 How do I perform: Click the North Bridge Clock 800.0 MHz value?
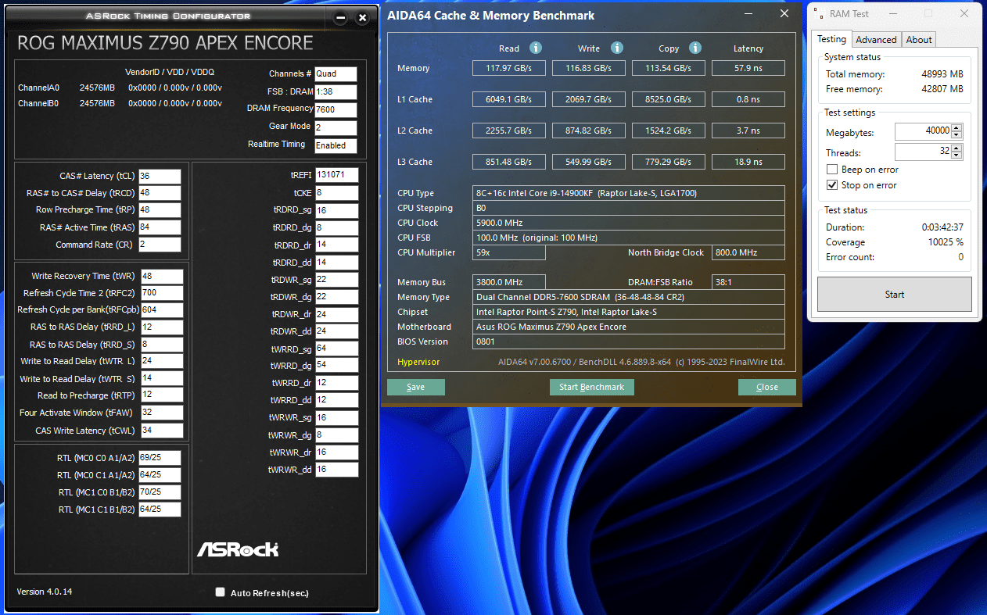coord(748,252)
